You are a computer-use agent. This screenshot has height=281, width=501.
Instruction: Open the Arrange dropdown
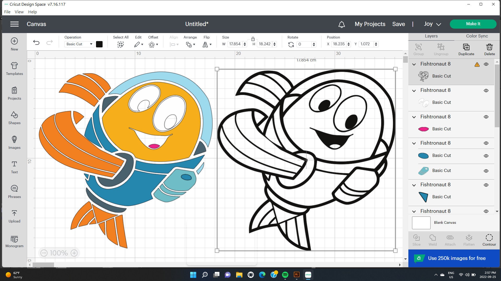[190, 44]
